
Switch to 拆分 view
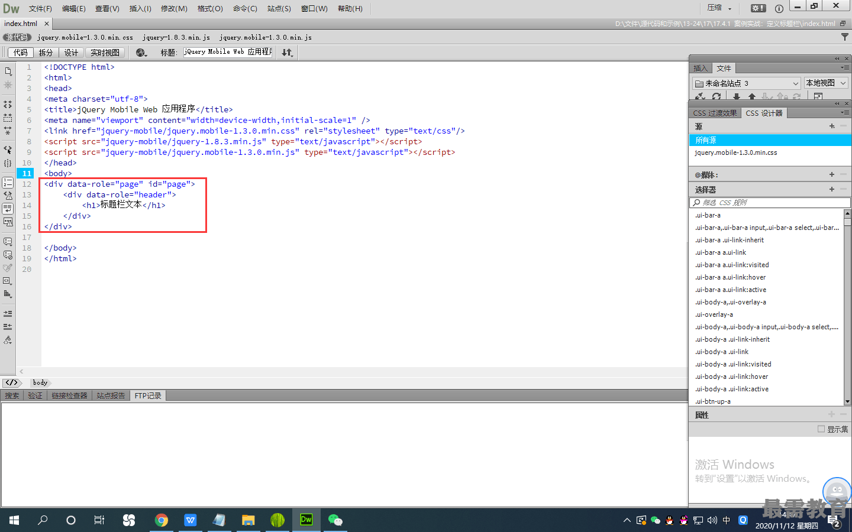tap(46, 53)
